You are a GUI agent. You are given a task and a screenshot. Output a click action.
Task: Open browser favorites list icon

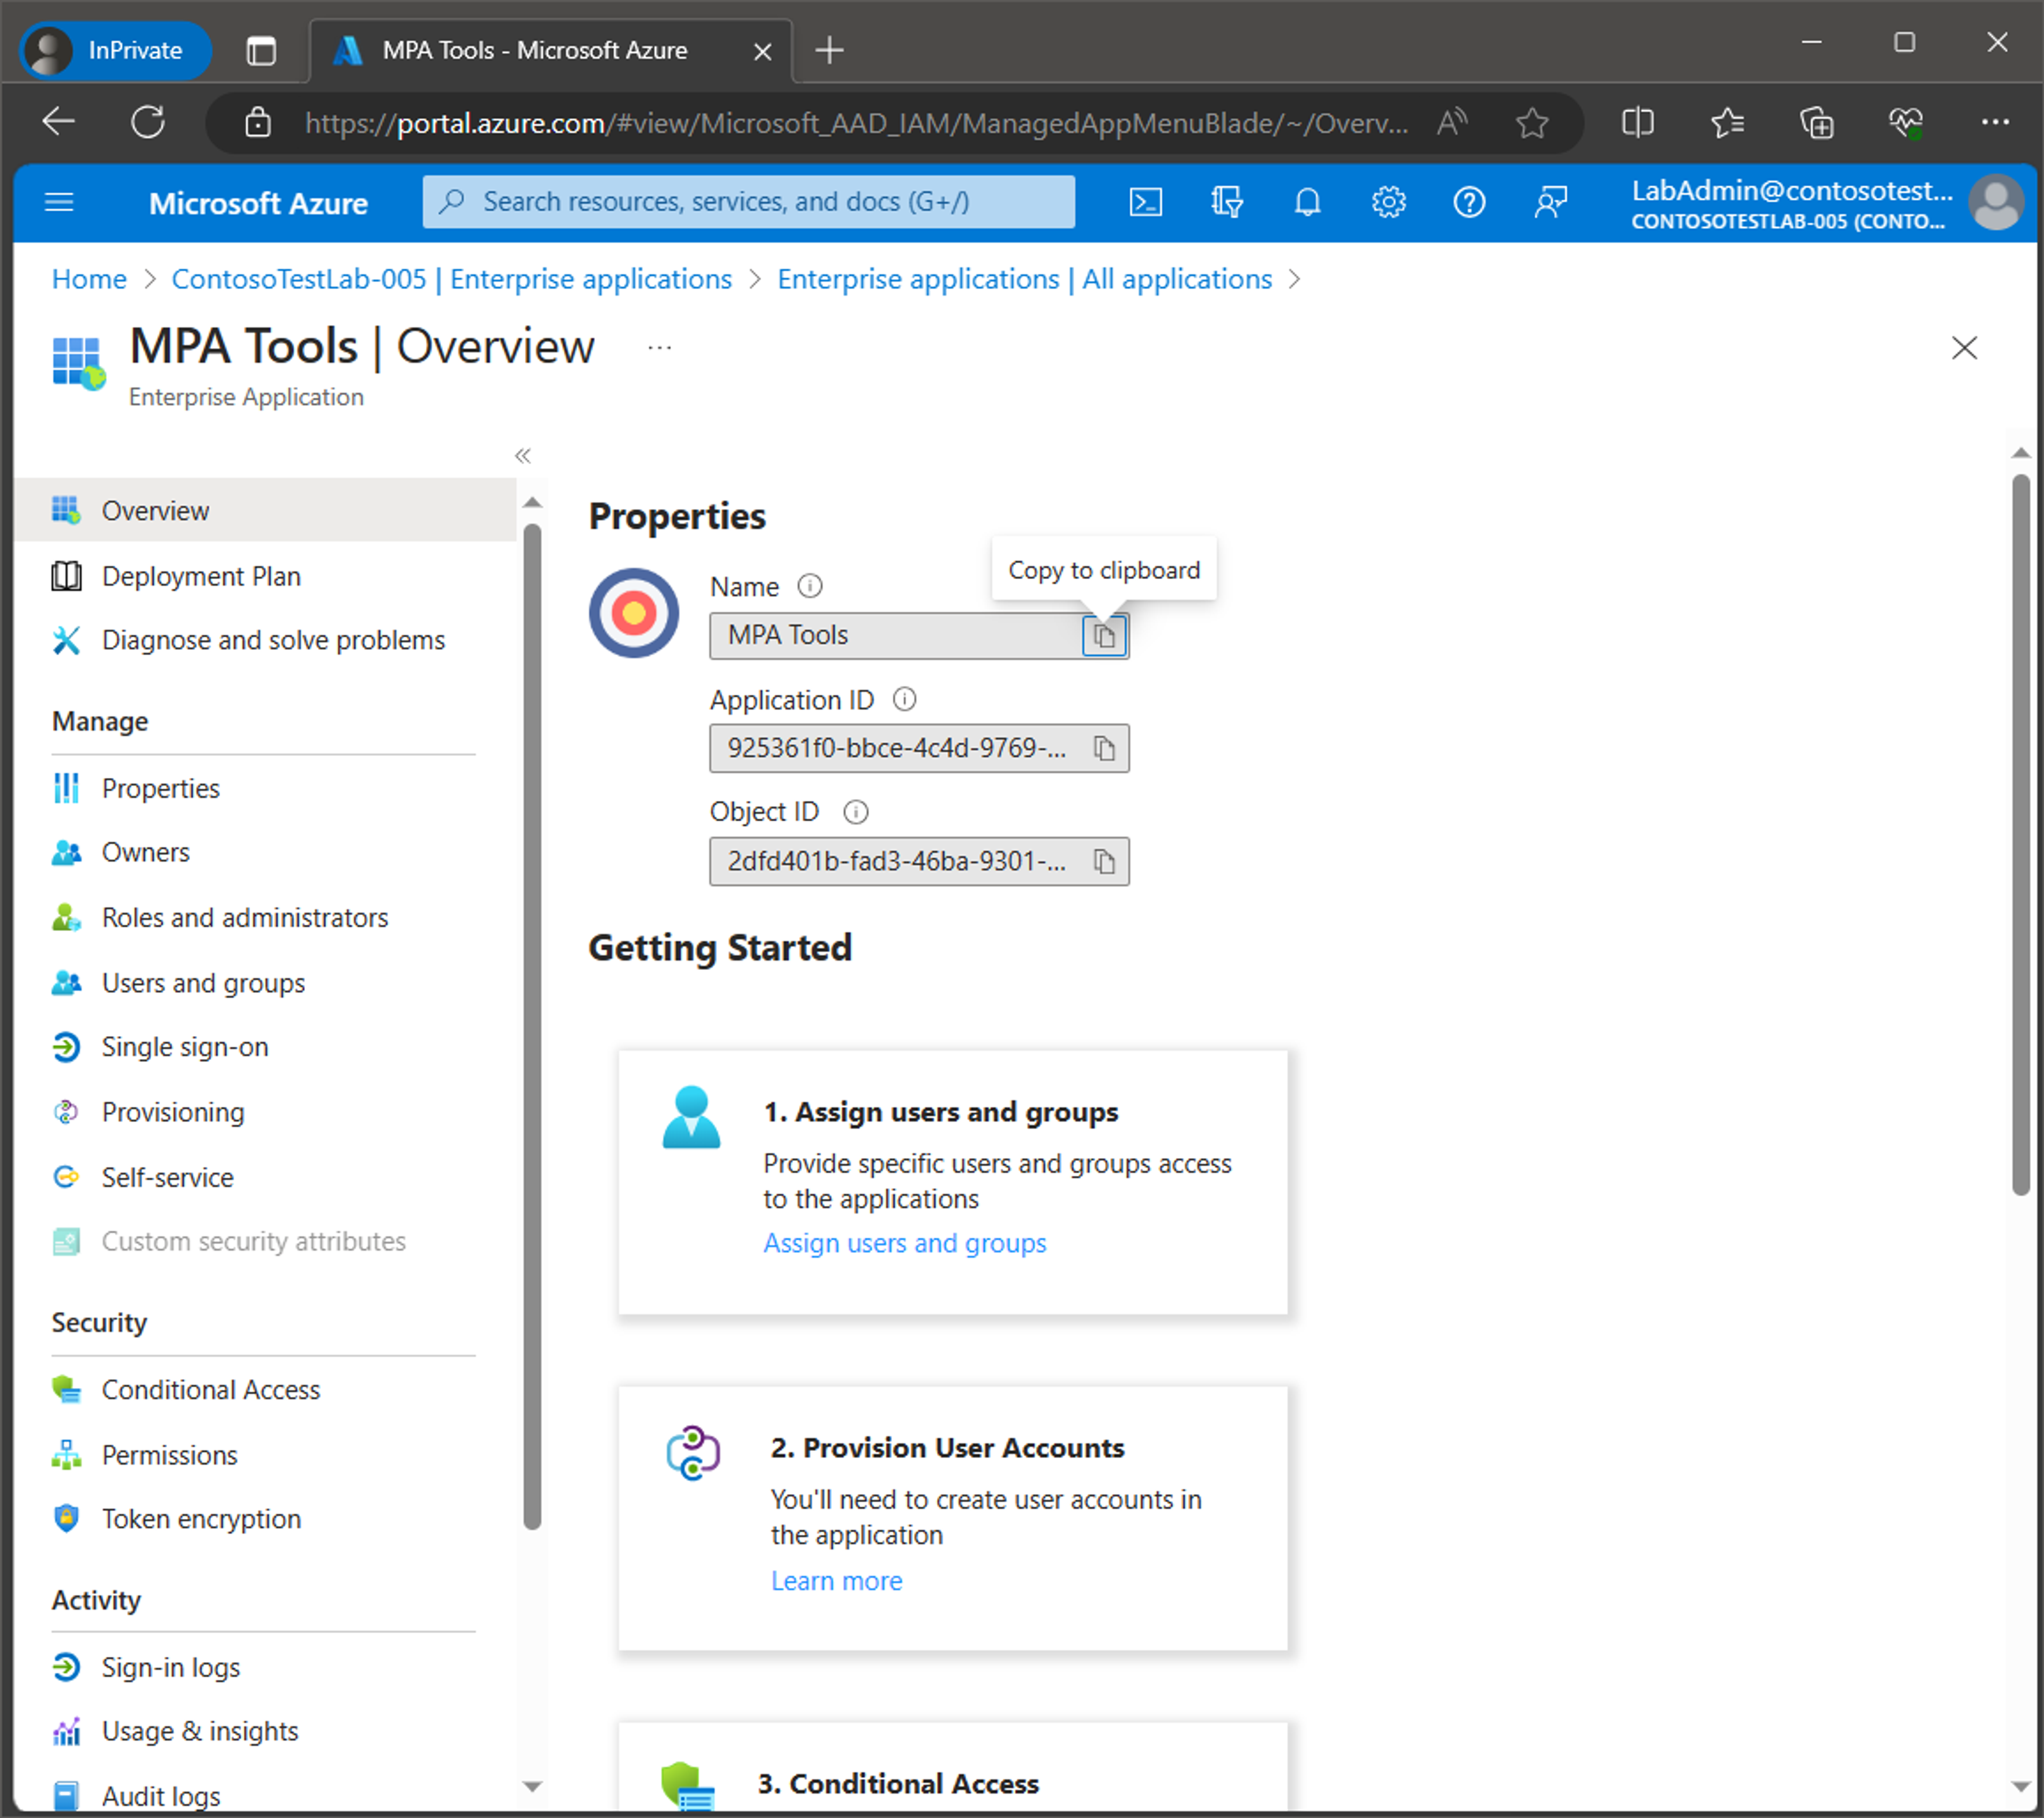click(1727, 123)
